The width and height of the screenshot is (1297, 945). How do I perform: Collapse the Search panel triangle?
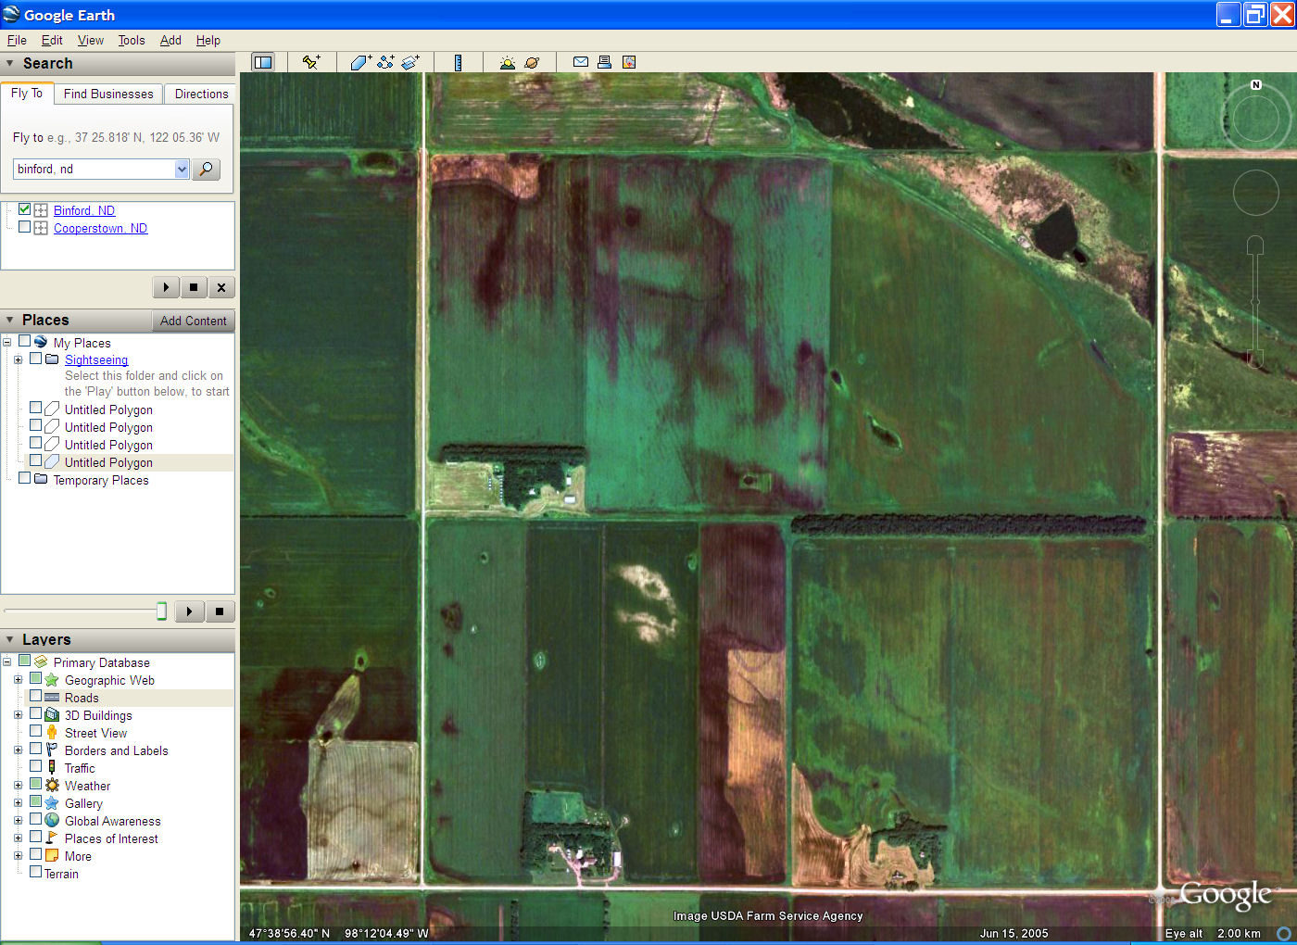pyautogui.click(x=9, y=63)
